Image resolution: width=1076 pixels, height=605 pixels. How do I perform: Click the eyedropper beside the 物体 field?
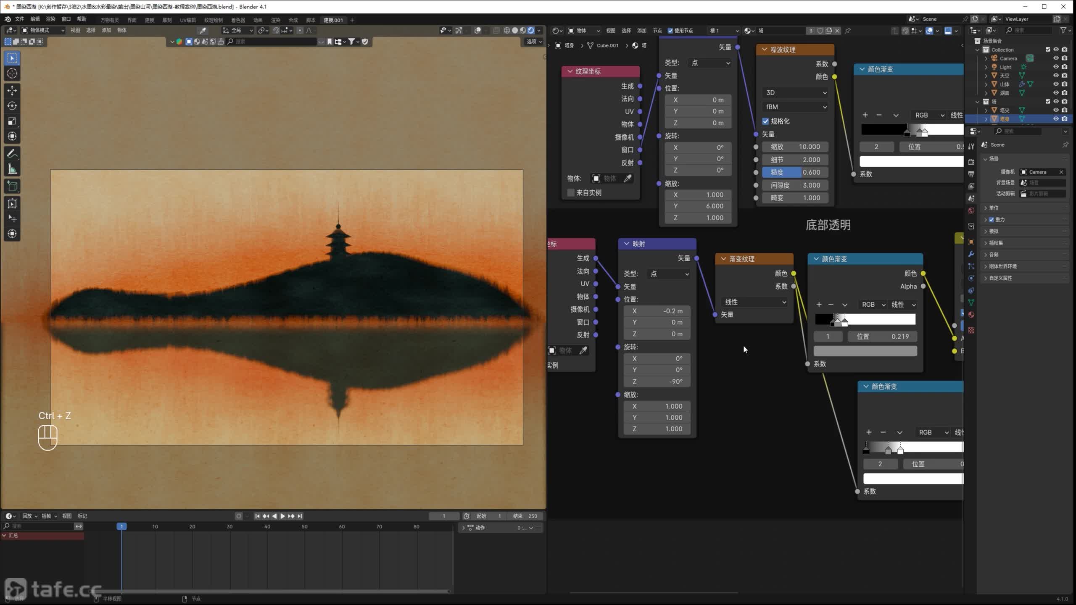[x=628, y=179]
